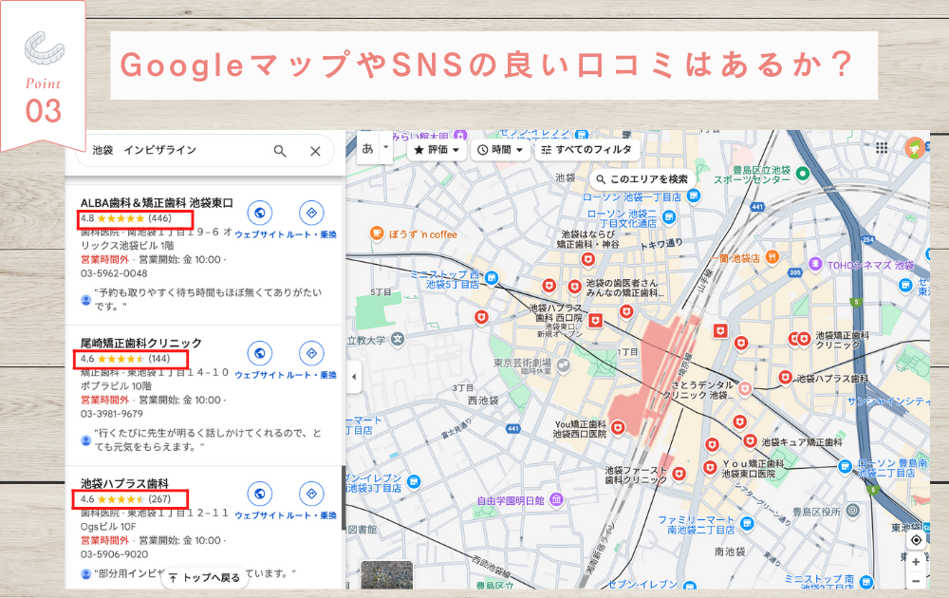The width and height of the screenshot is (949, 598).
Task: Clear the search query with the X icon
Action: [313, 151]
